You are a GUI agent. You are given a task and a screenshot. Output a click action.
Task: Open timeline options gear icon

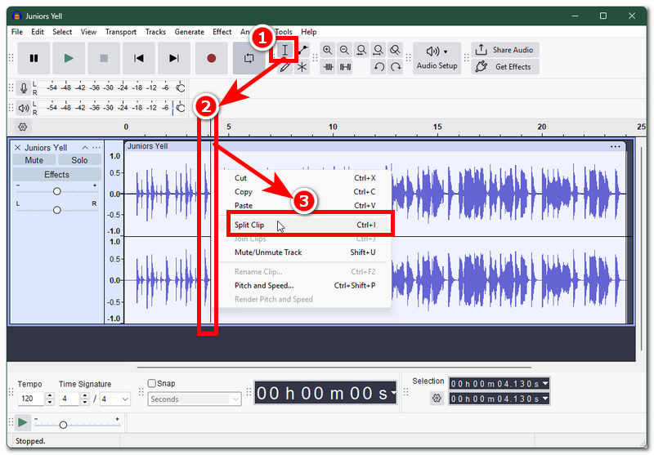[x=23, y=127]
